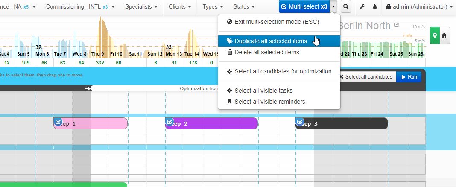The image size is (456, 187).
Task: Click the search magnifier icon
Action: pyautogui.click(x=346, y=7)
